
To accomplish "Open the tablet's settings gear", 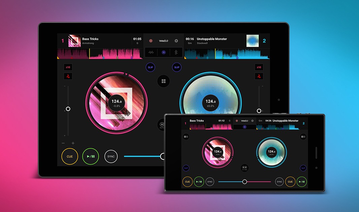I will pyautogui.click(x=176, y=41).
